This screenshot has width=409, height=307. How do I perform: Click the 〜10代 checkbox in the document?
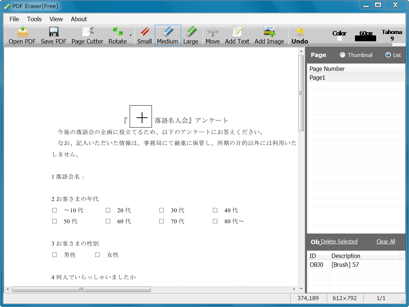[x=54, y=210]
